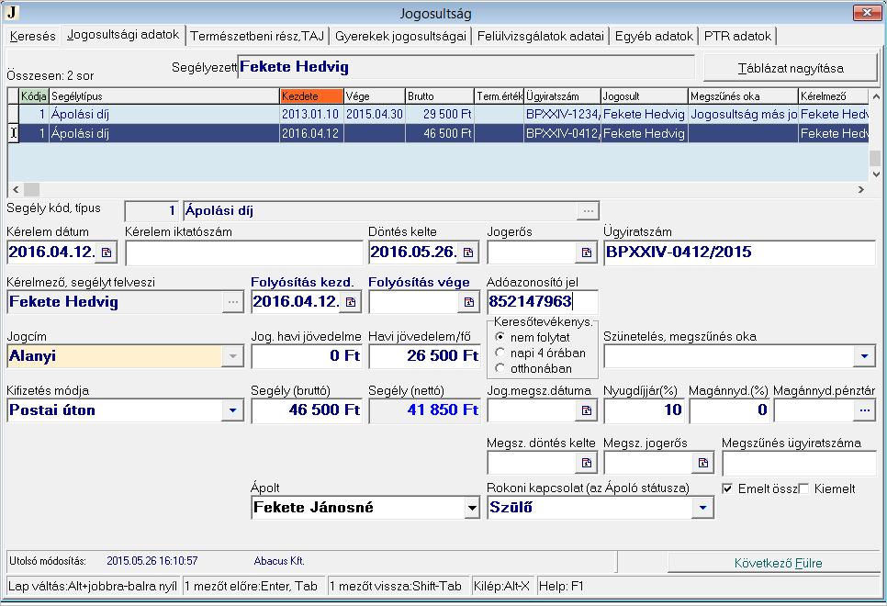The height and width of the screenshot is (606, 887).
Task: Expand Rokoni kapcsolat dropdown showing Szülő
Action: click(x=702, y=508)
